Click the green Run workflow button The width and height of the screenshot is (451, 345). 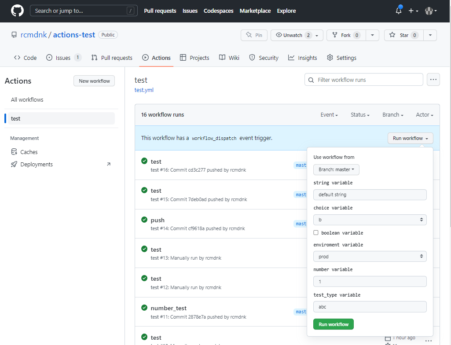(x=333, y=324)
